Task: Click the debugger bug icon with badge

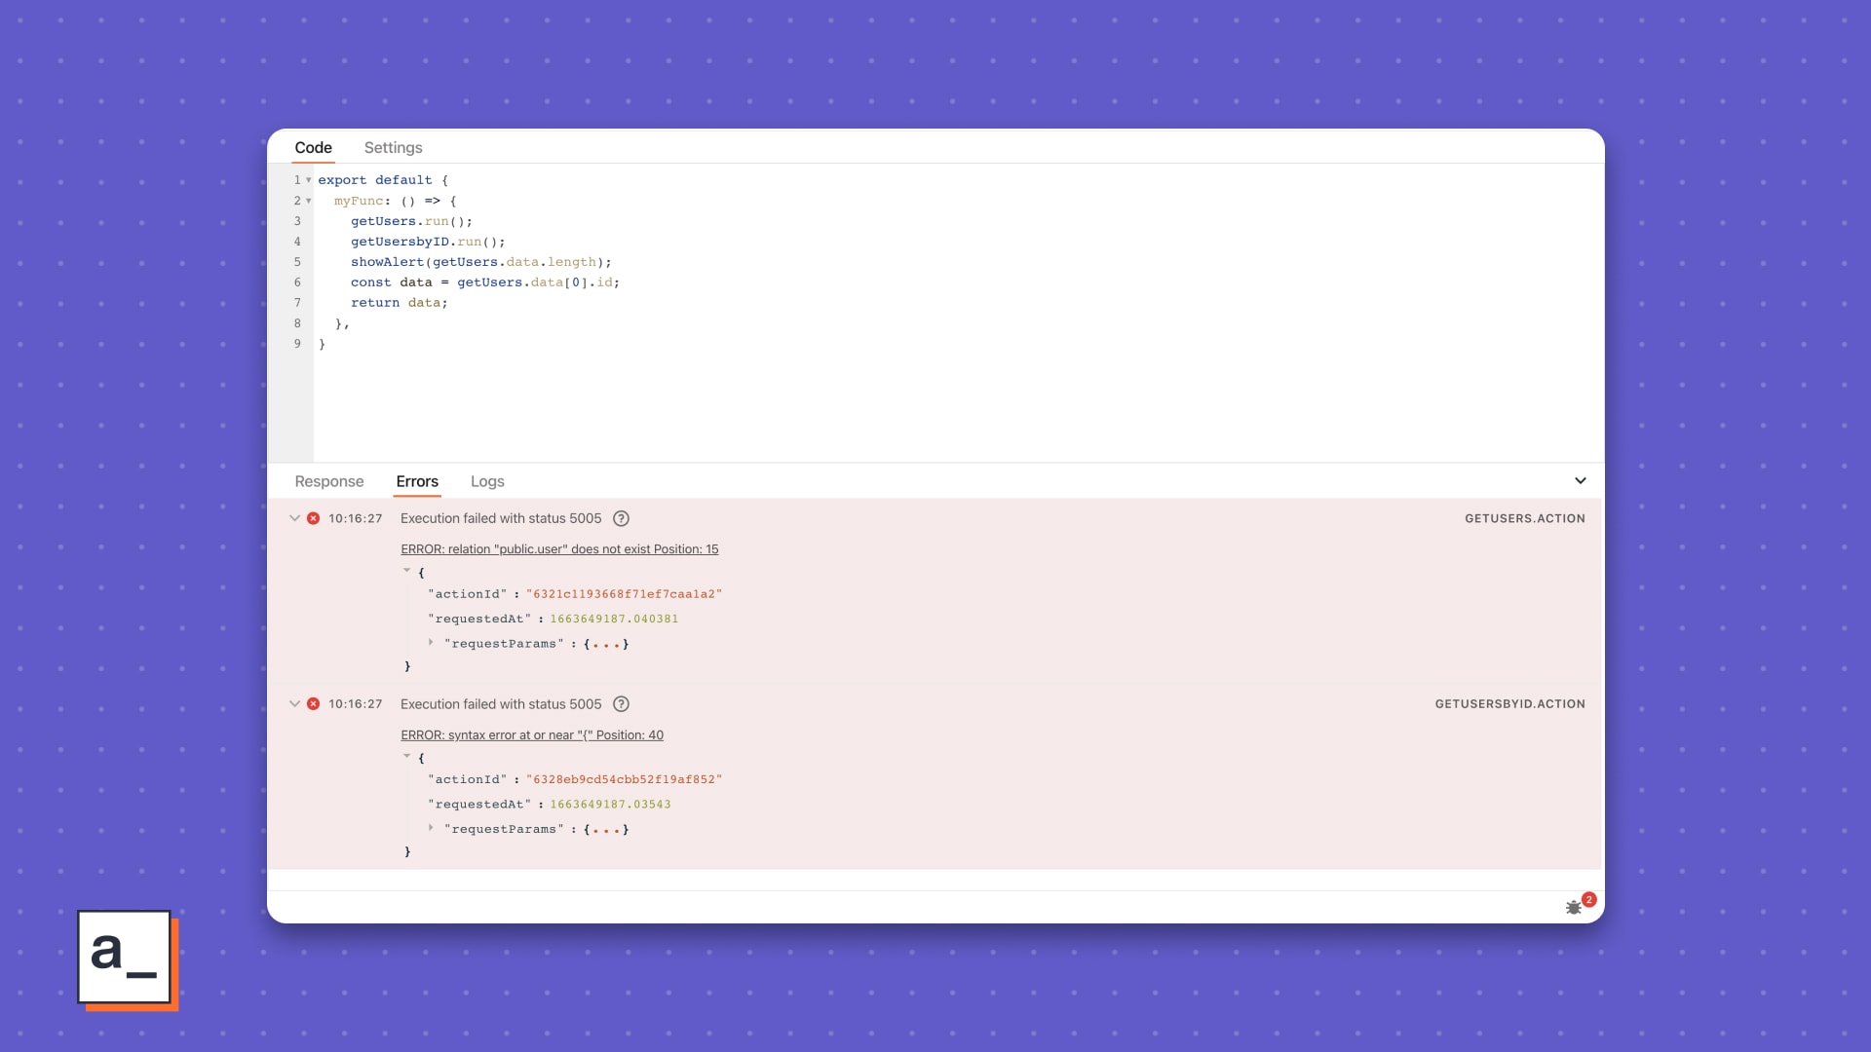Action: (x=1574, y=907)
